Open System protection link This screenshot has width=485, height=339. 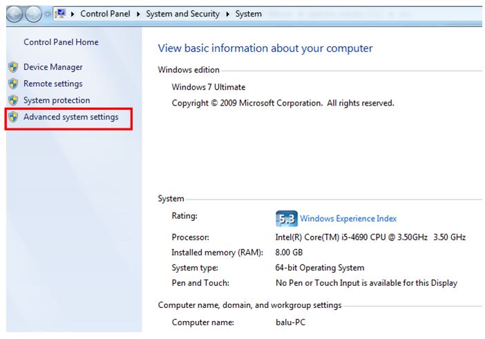(x=57, y=100)
